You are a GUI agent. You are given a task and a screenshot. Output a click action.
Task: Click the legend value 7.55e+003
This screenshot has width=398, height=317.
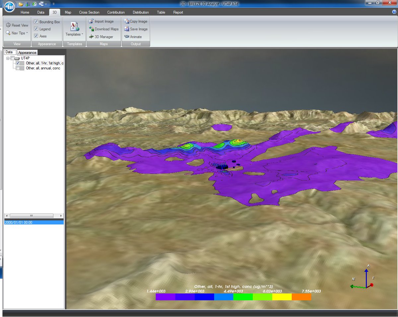click(311, 291)
